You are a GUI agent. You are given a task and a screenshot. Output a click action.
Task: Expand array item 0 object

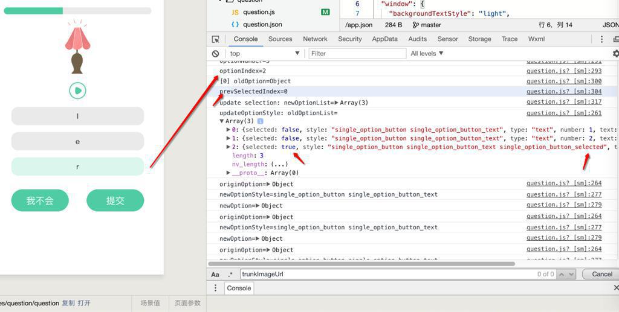tap(228, 130)
